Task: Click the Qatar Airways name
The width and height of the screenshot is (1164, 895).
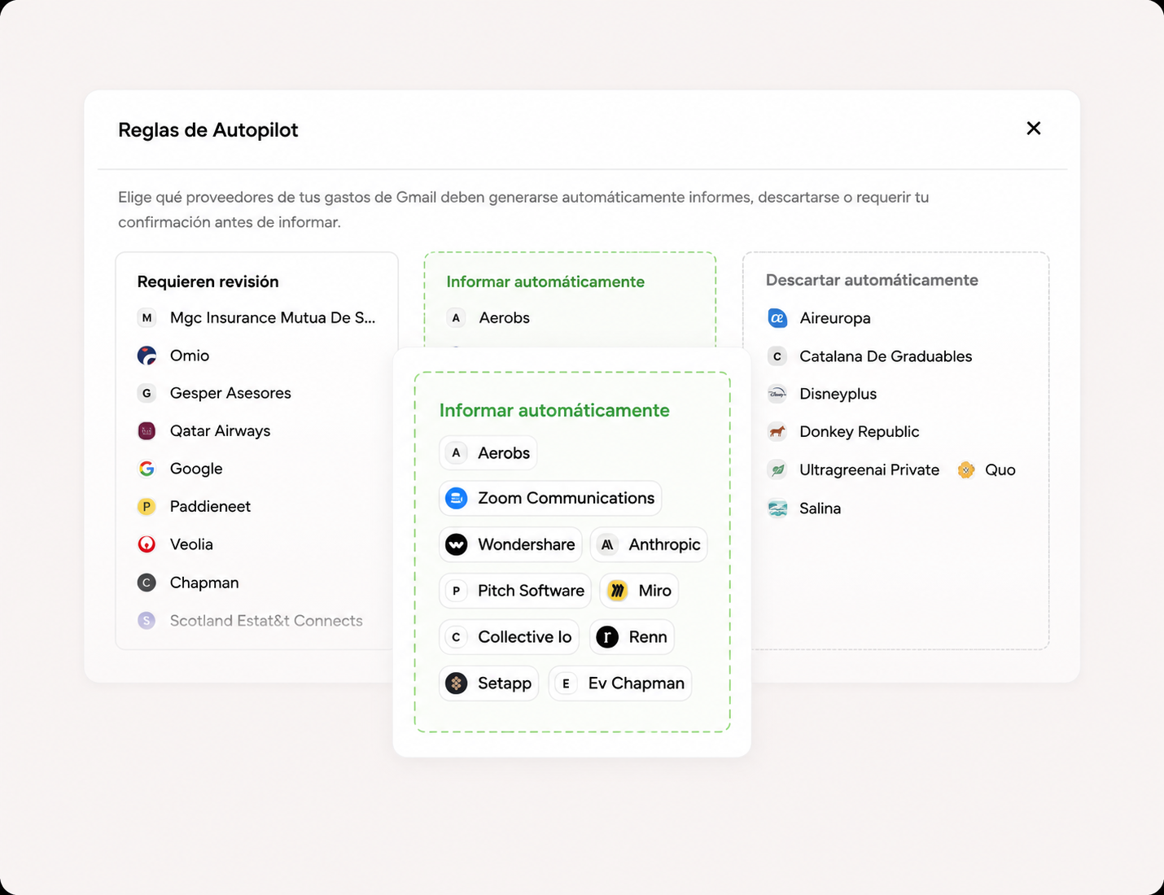Action: pos(220,431)
